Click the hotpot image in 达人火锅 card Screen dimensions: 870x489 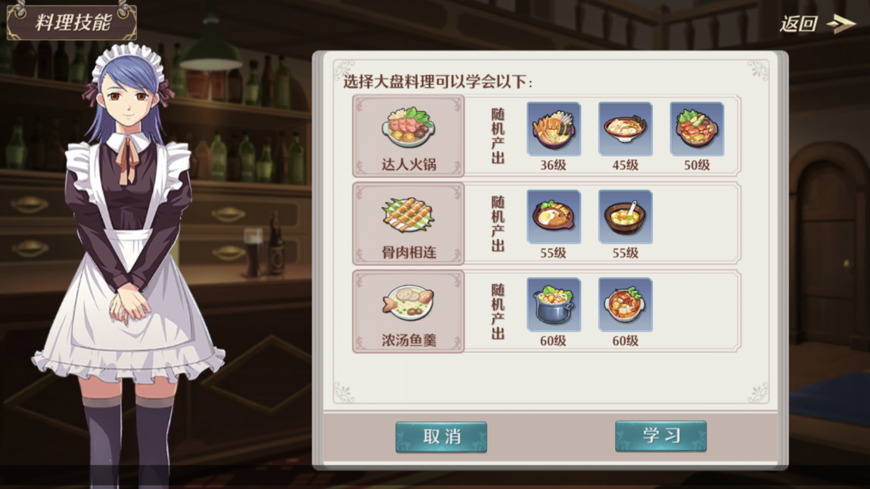pos(409,127)
